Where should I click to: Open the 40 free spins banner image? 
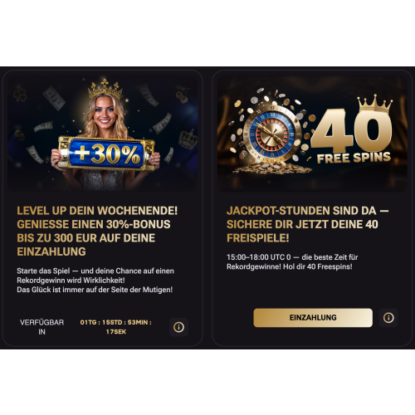(312, 134)
